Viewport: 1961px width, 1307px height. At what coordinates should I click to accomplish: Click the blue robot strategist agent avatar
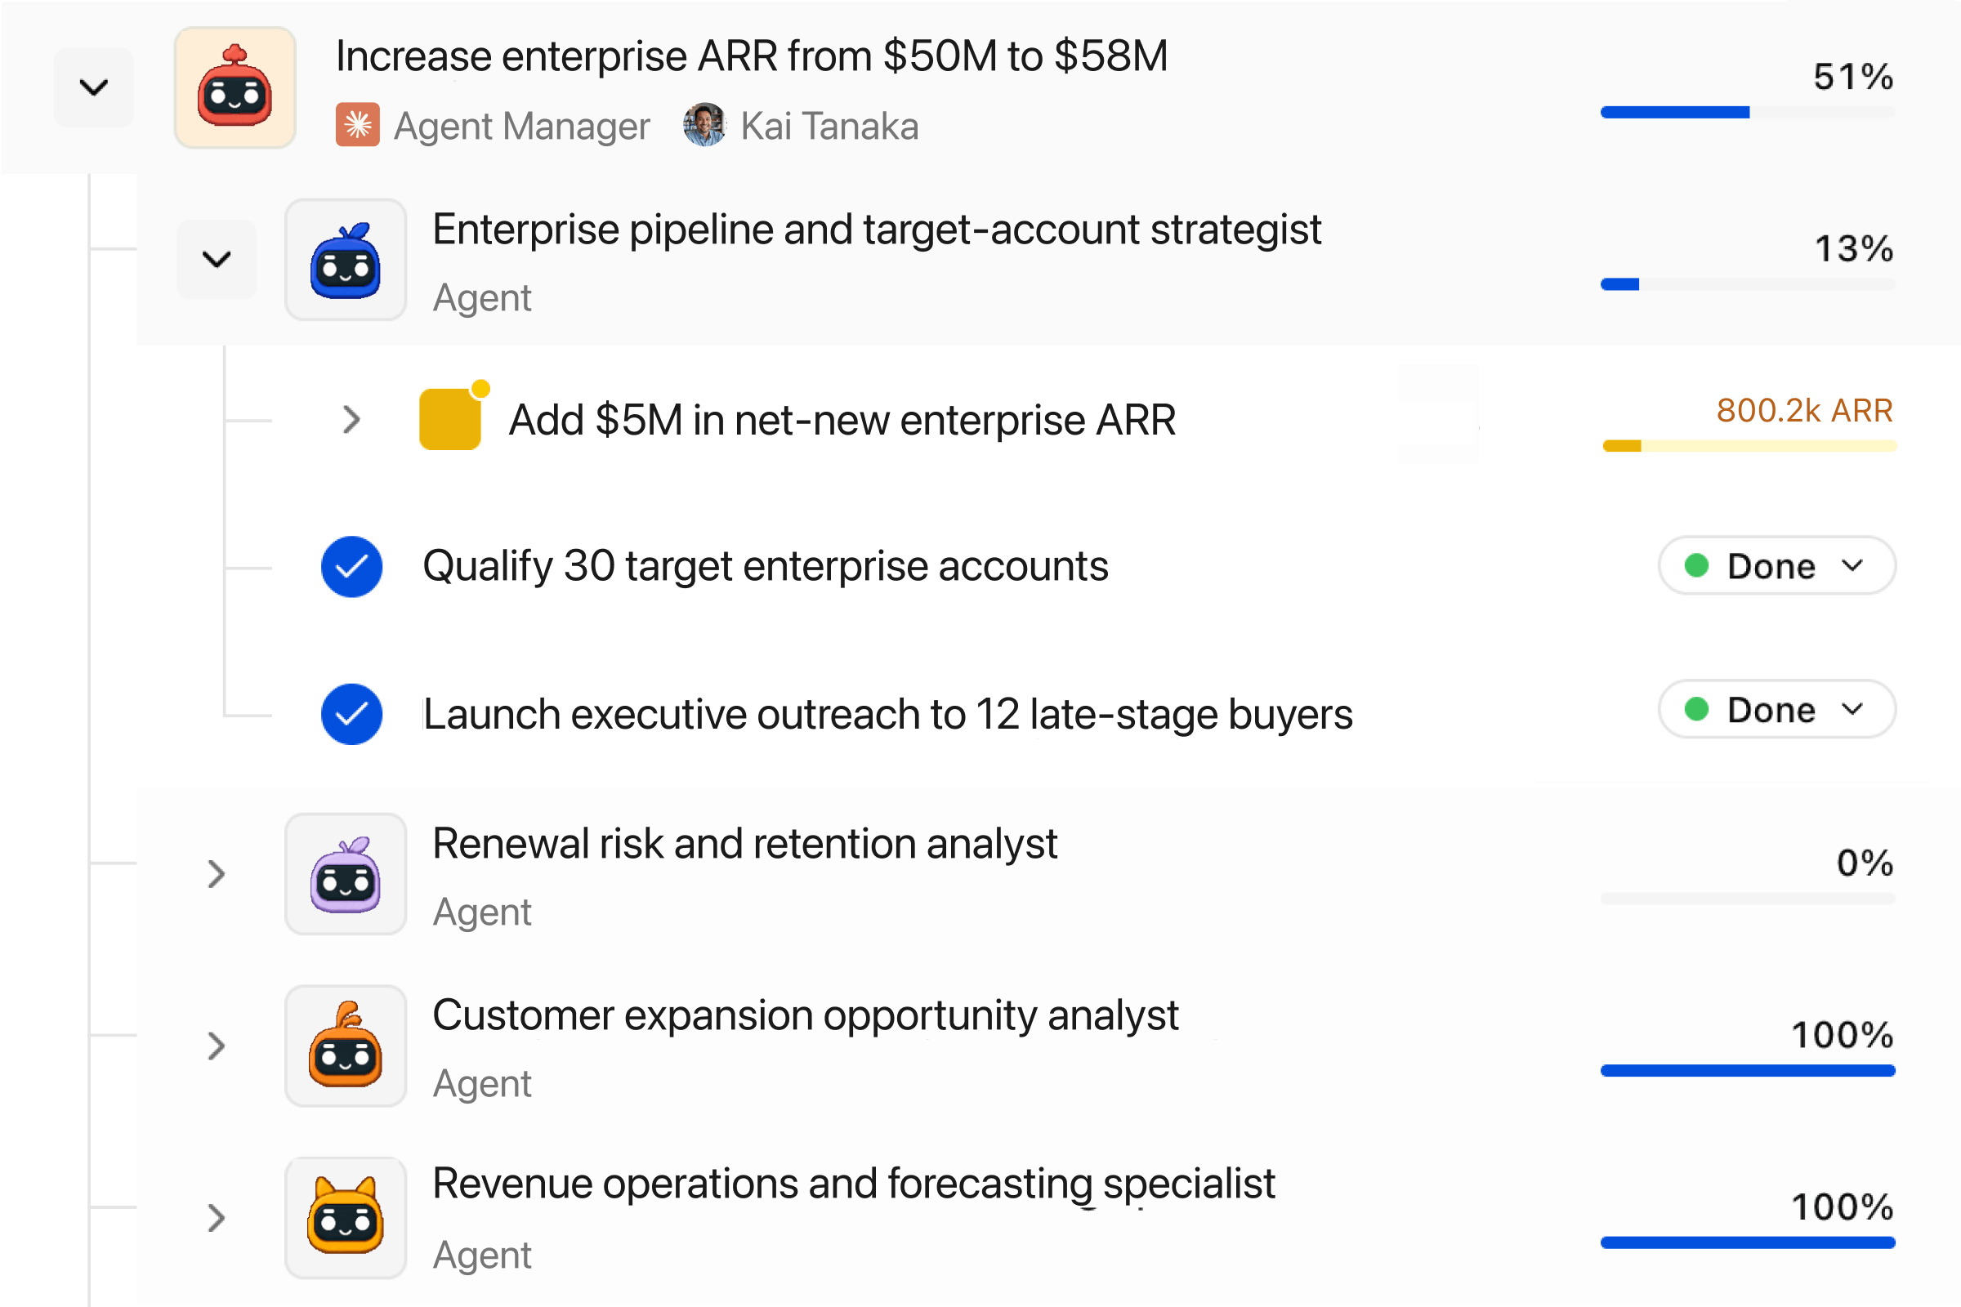pyautogui.click(x=346, y=259)
